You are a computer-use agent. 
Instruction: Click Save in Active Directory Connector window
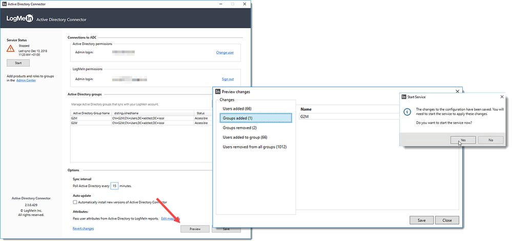point(227,229)
